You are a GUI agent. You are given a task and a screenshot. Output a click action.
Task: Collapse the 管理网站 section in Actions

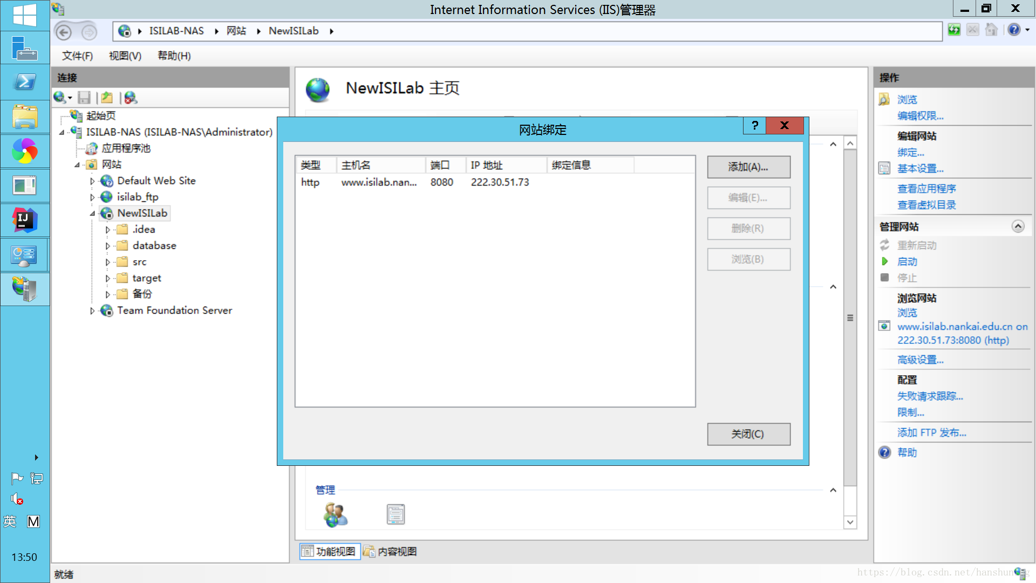1018,226
